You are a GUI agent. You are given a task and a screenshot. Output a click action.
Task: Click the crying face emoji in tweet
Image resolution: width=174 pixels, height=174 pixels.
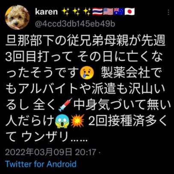87,73
